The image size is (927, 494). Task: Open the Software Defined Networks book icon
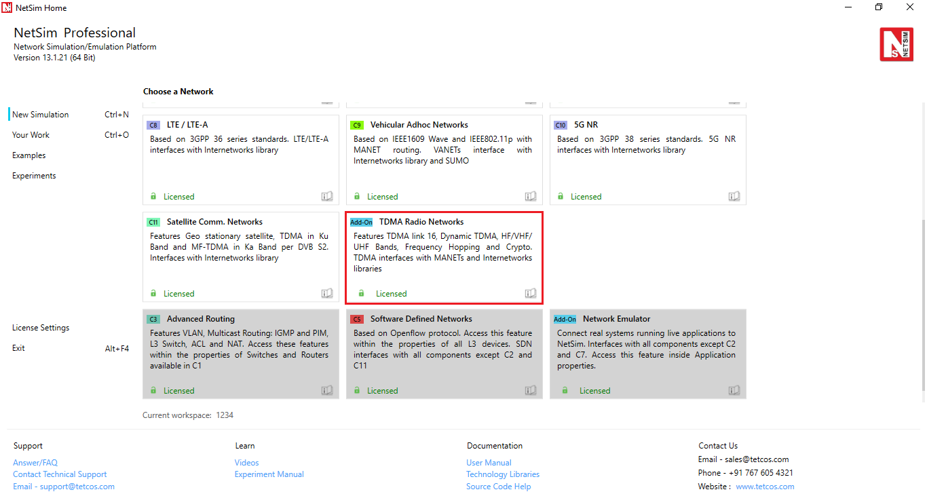(530, 390)
